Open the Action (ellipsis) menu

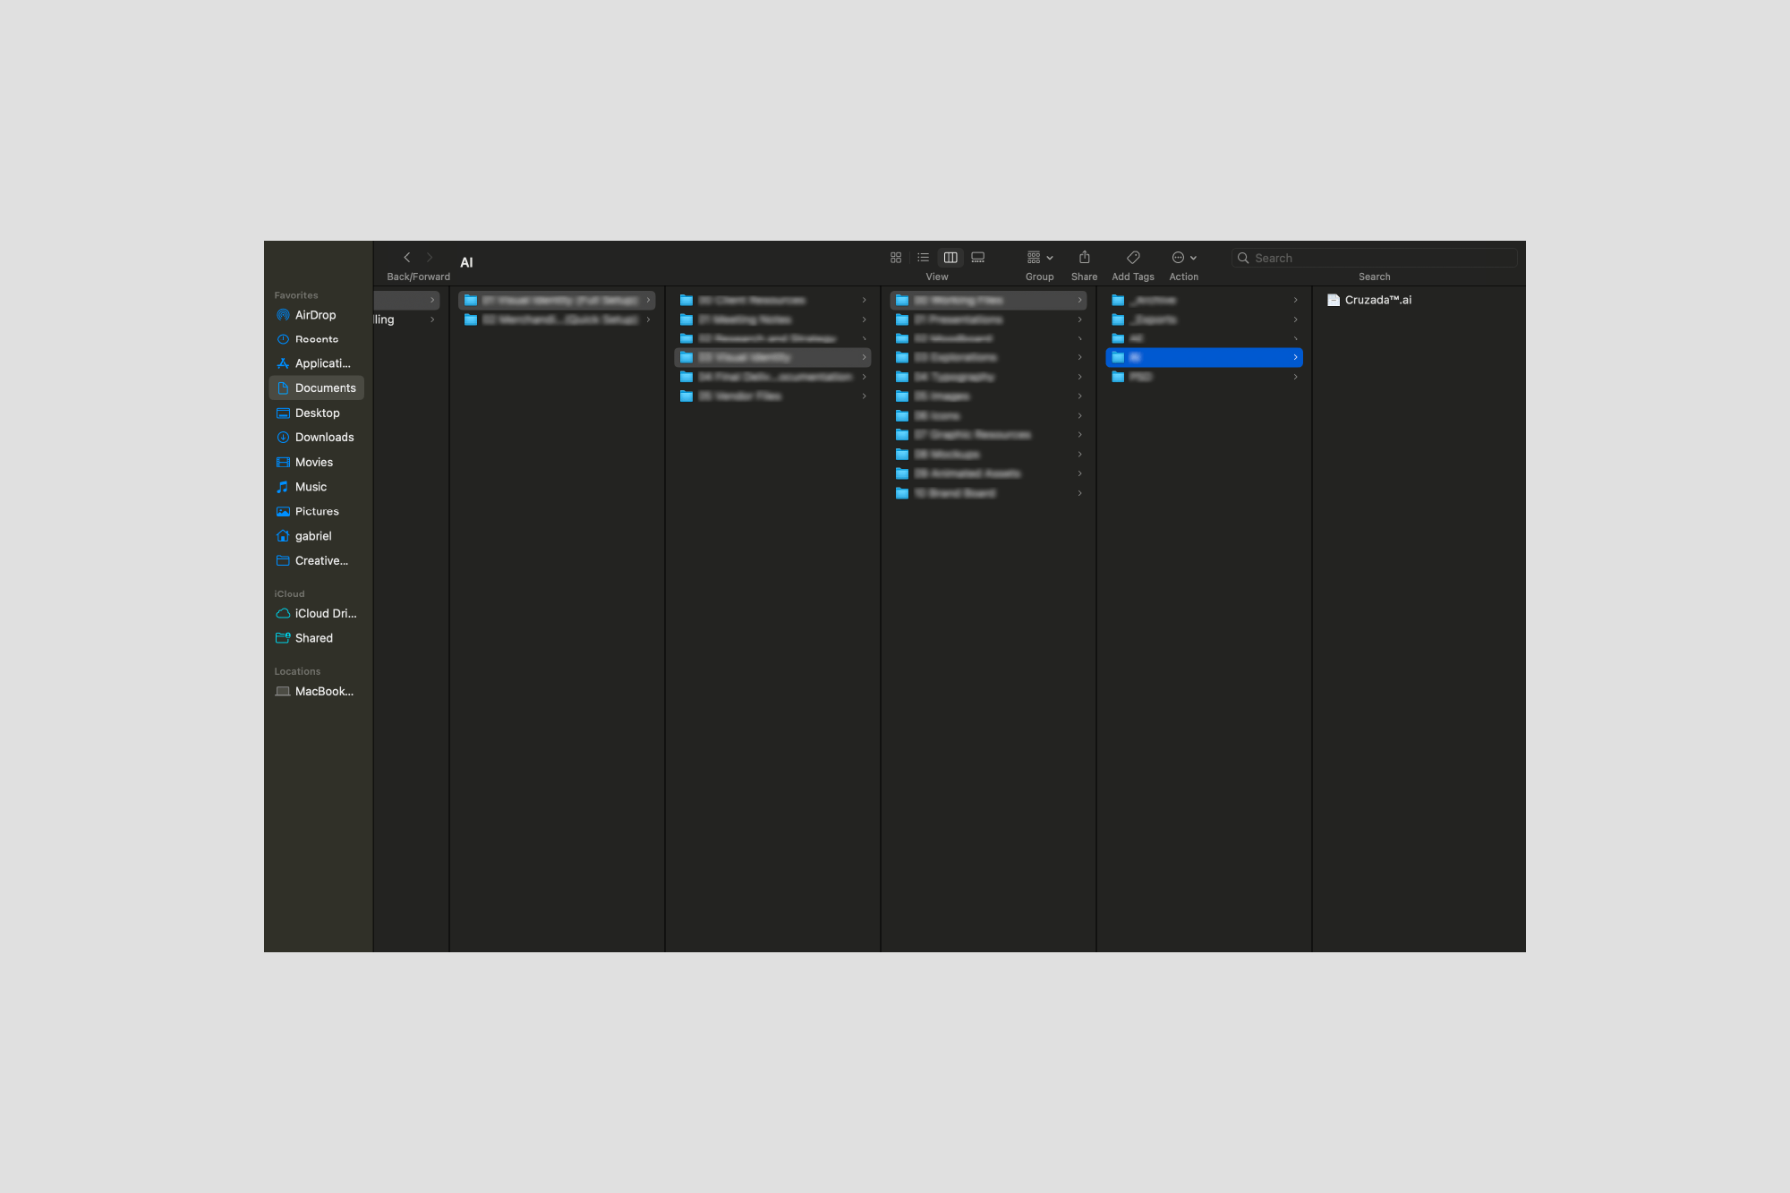pos(1182,257)
